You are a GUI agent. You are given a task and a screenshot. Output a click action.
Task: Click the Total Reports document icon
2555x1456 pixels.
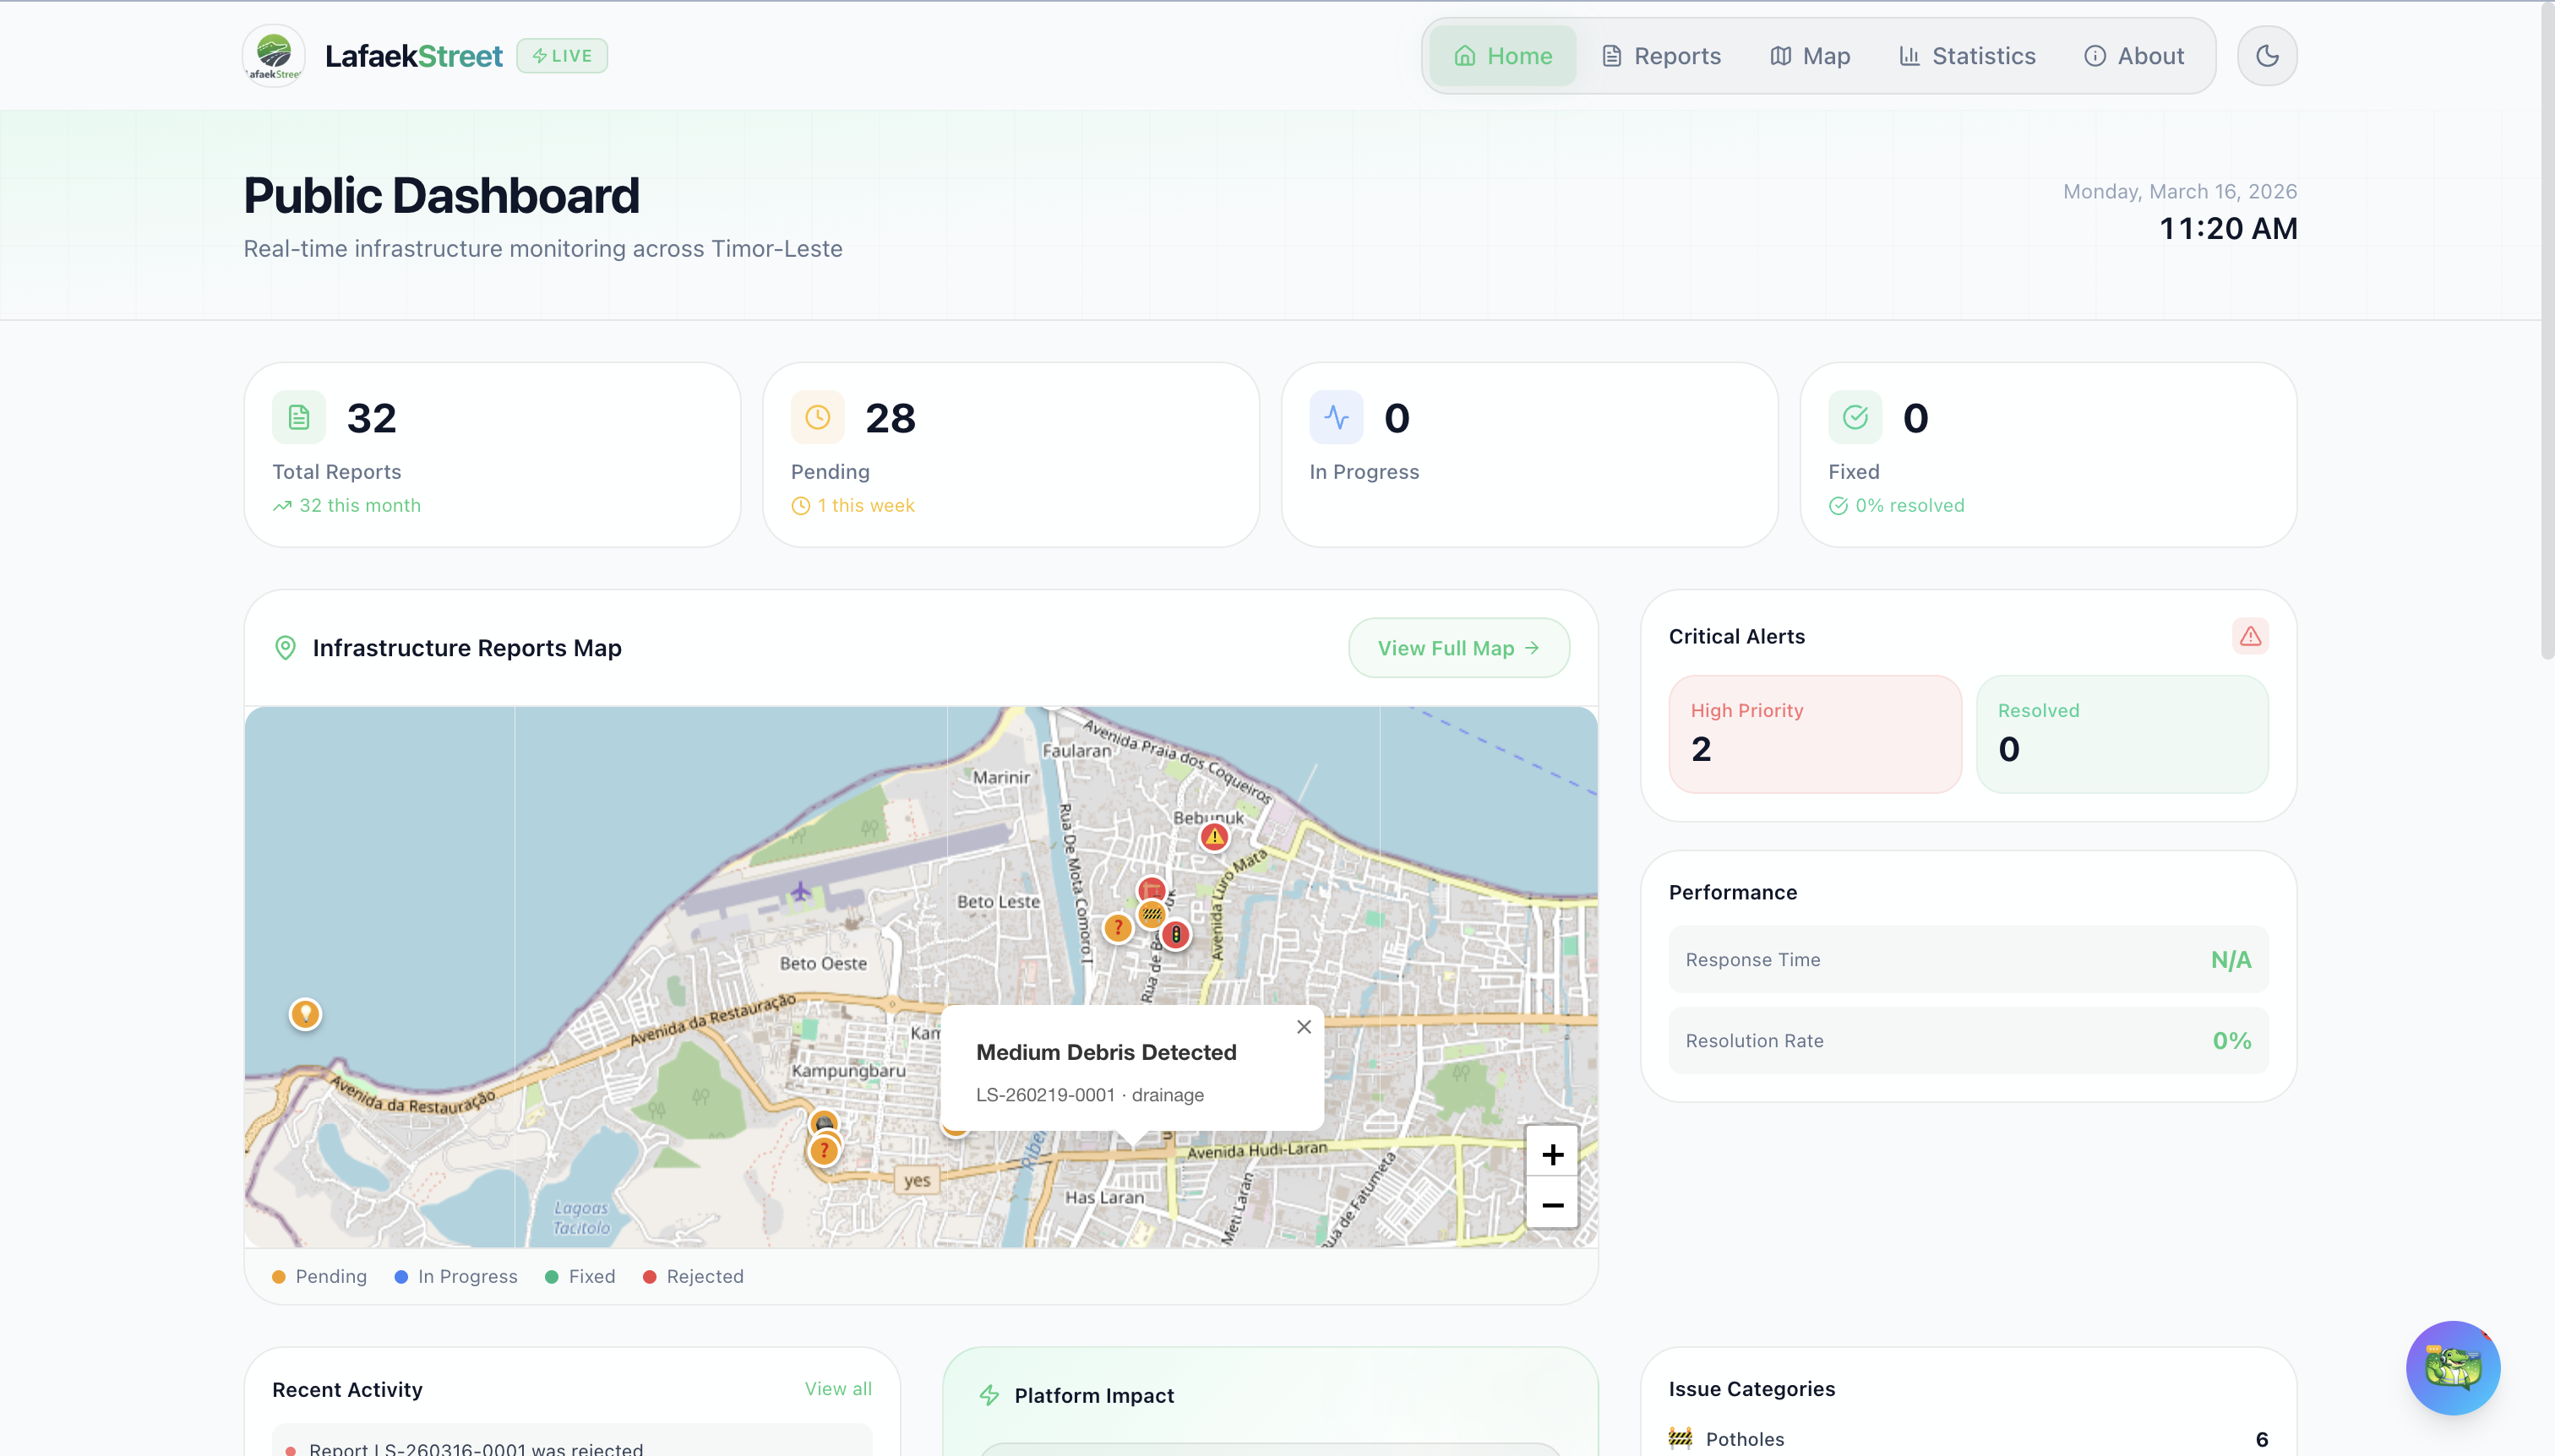click(298, 416)
